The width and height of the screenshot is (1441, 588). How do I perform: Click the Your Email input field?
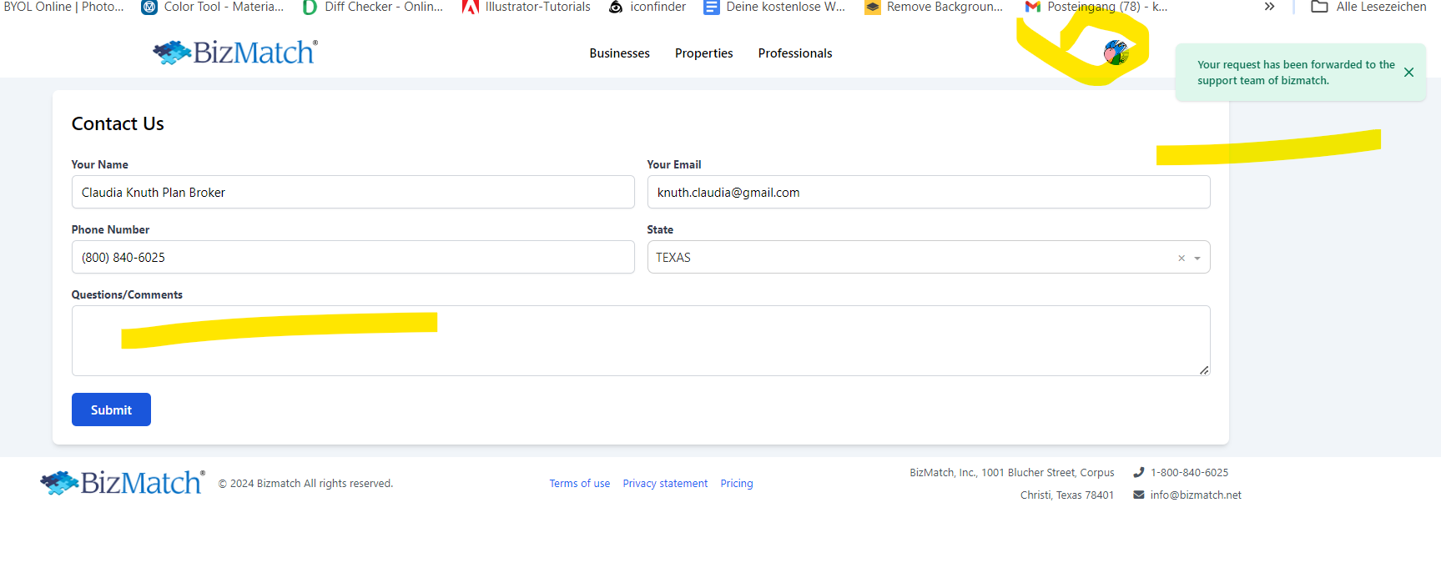click(928, 193)
